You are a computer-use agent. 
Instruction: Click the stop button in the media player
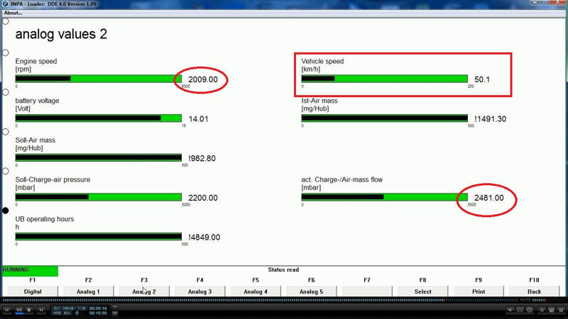(29, 310)
